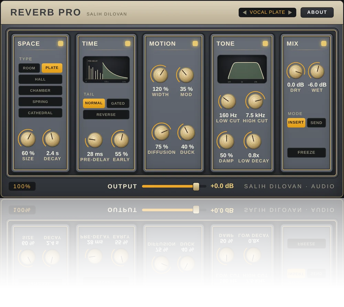Click the LOW DECAY knob

point(254,141)
